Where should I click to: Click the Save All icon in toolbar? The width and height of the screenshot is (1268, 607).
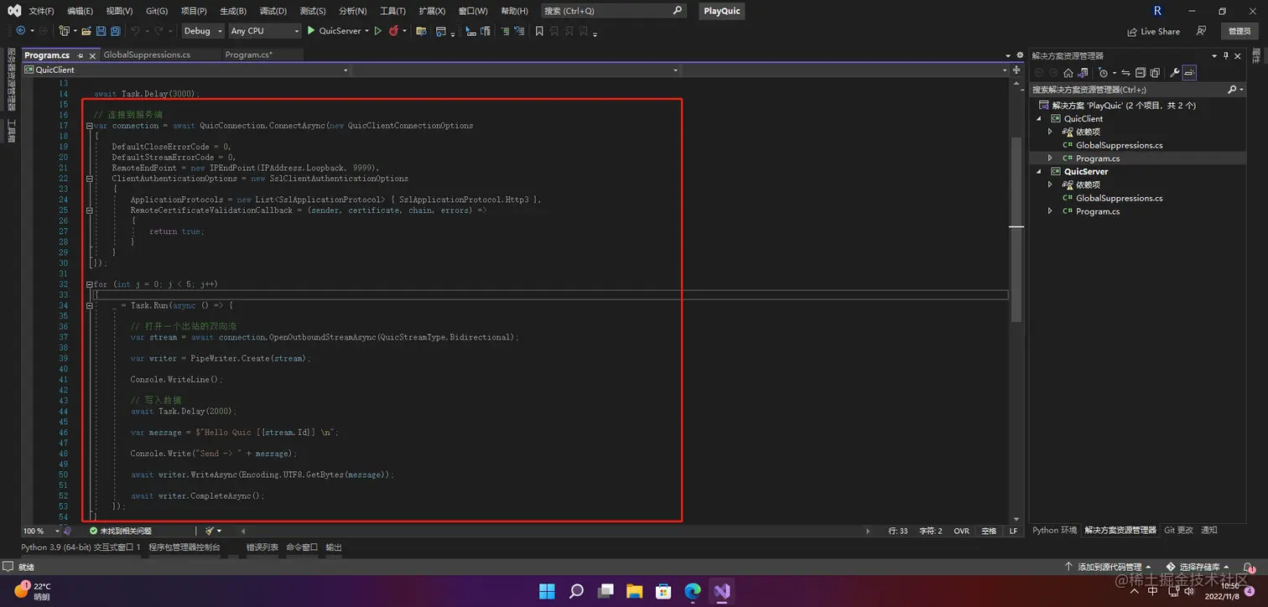[116, 31]
